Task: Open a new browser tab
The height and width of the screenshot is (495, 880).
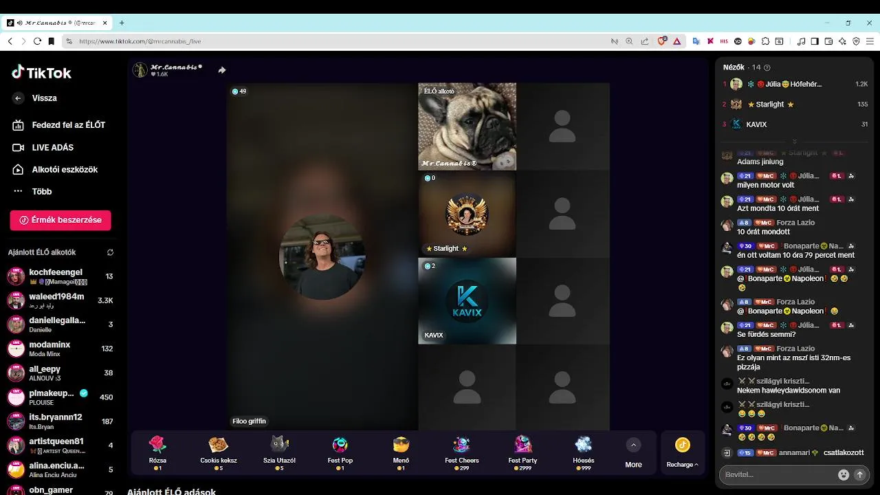Action: [x=122, y=23]
